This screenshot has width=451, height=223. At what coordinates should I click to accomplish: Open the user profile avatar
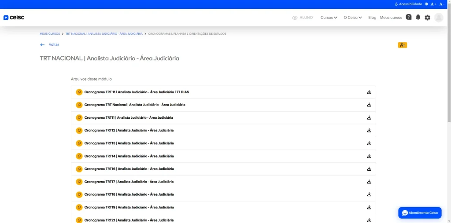pyautogui.click(x=439, y=18)
